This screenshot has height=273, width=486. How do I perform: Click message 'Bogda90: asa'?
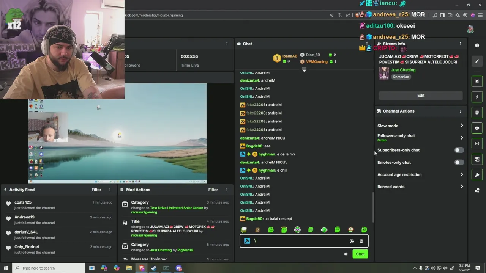tap(255, 146)
